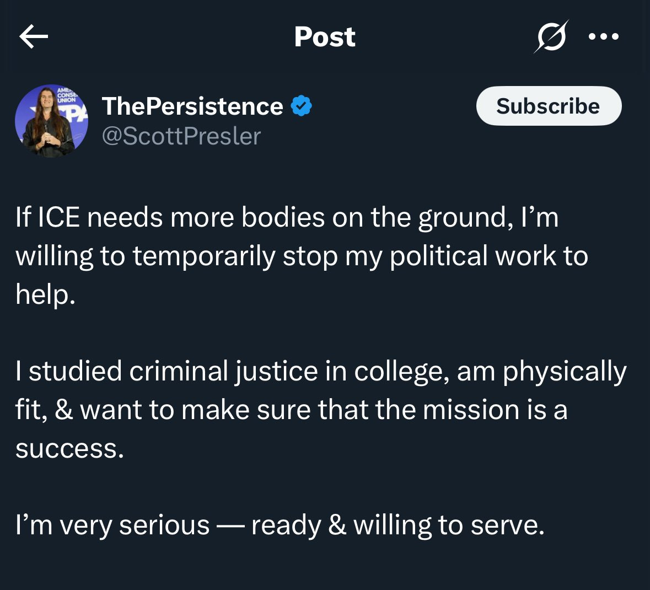Click the paragraph about studying criminal justice
This screenshot has height=590, width=650.
(320, 409)
